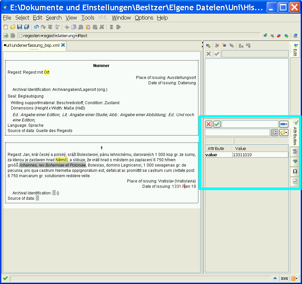Click the insert element icon with yellow star
This screenshot has height=284, width=302.
(x=224, y=45)
